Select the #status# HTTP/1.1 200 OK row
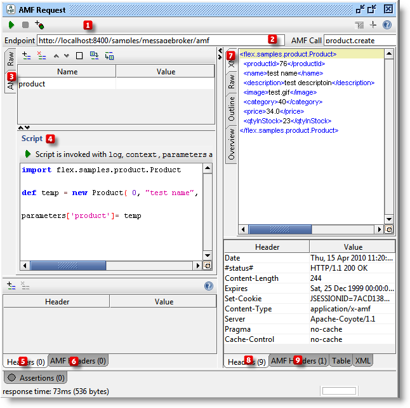The image size is (410, 408). (310, 268)
